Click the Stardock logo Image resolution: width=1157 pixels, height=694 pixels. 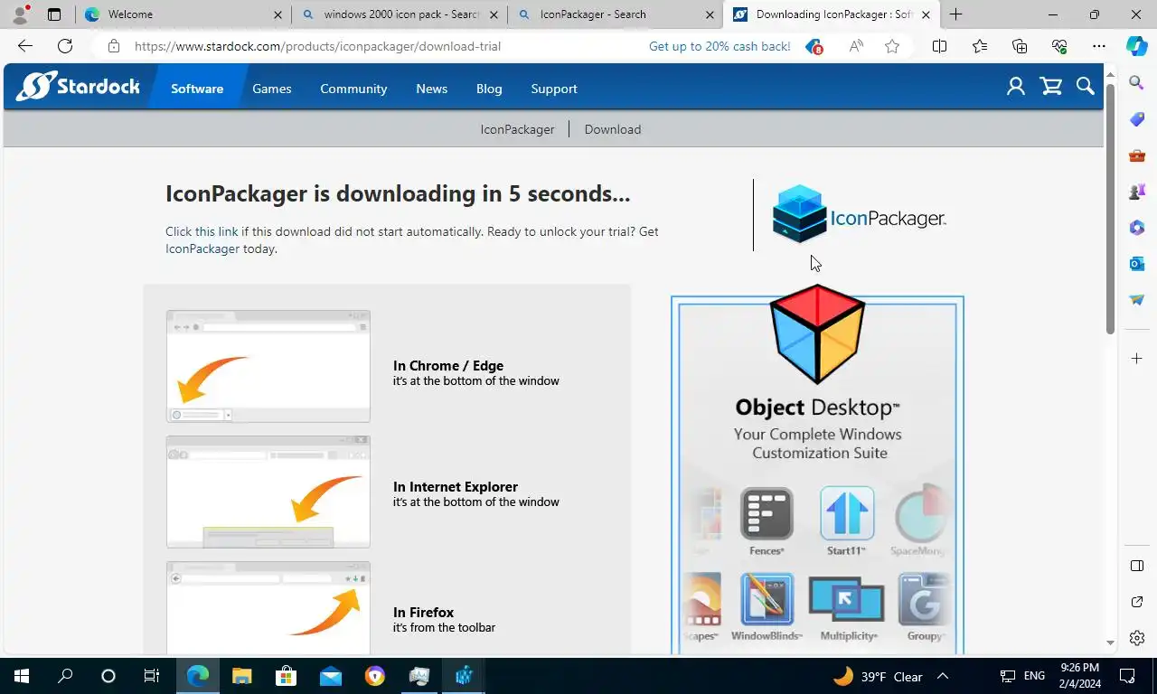click(78, 87)
